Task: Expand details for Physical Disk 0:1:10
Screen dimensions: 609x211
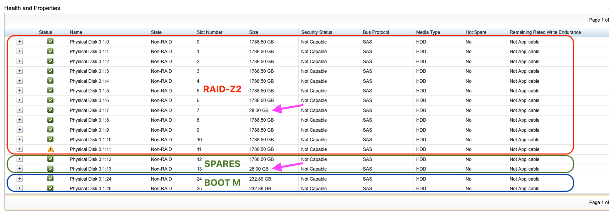Action: point(20,139)
